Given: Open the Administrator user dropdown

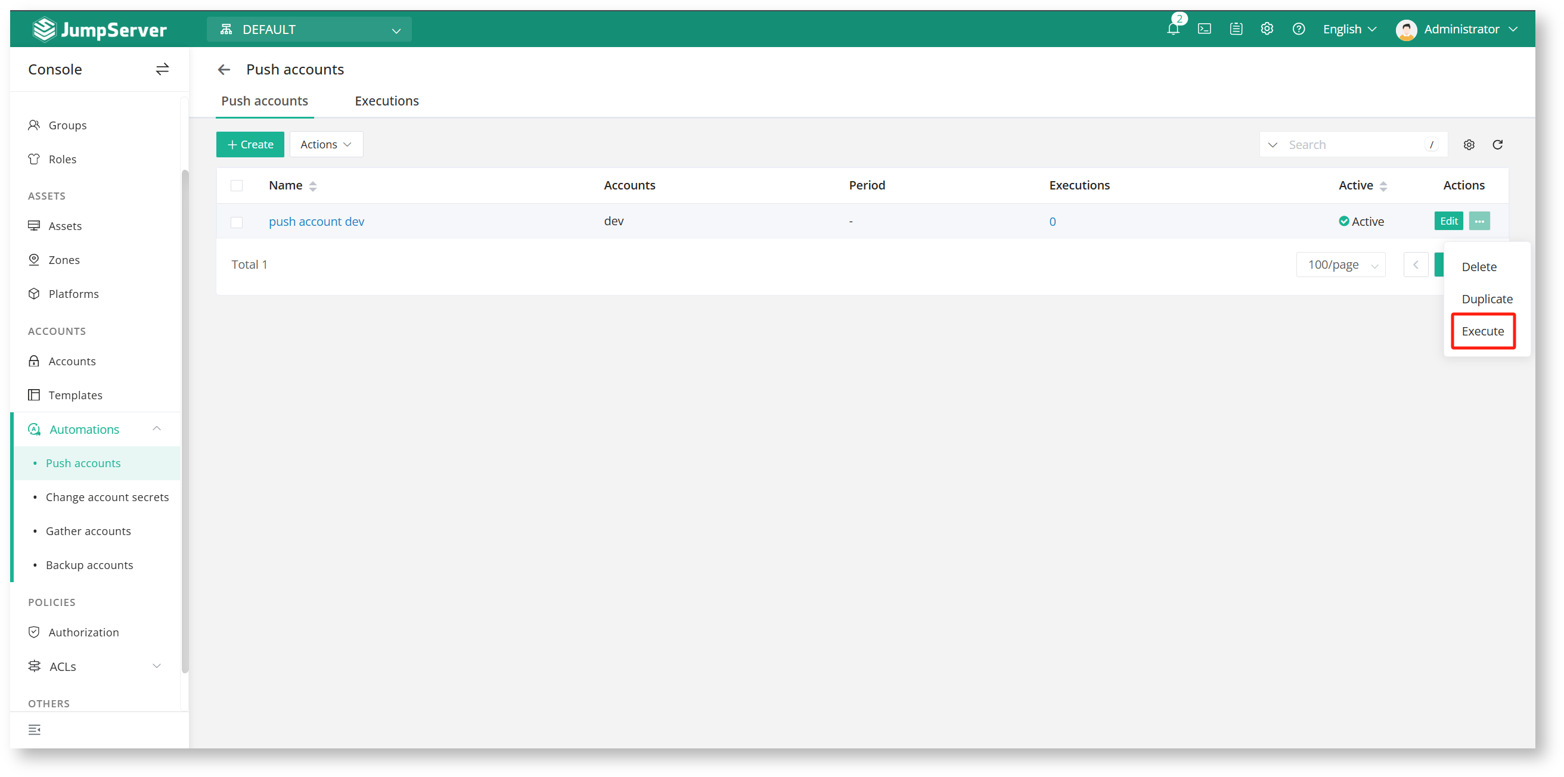Looking at the screenshot, I should [1457, 29].
